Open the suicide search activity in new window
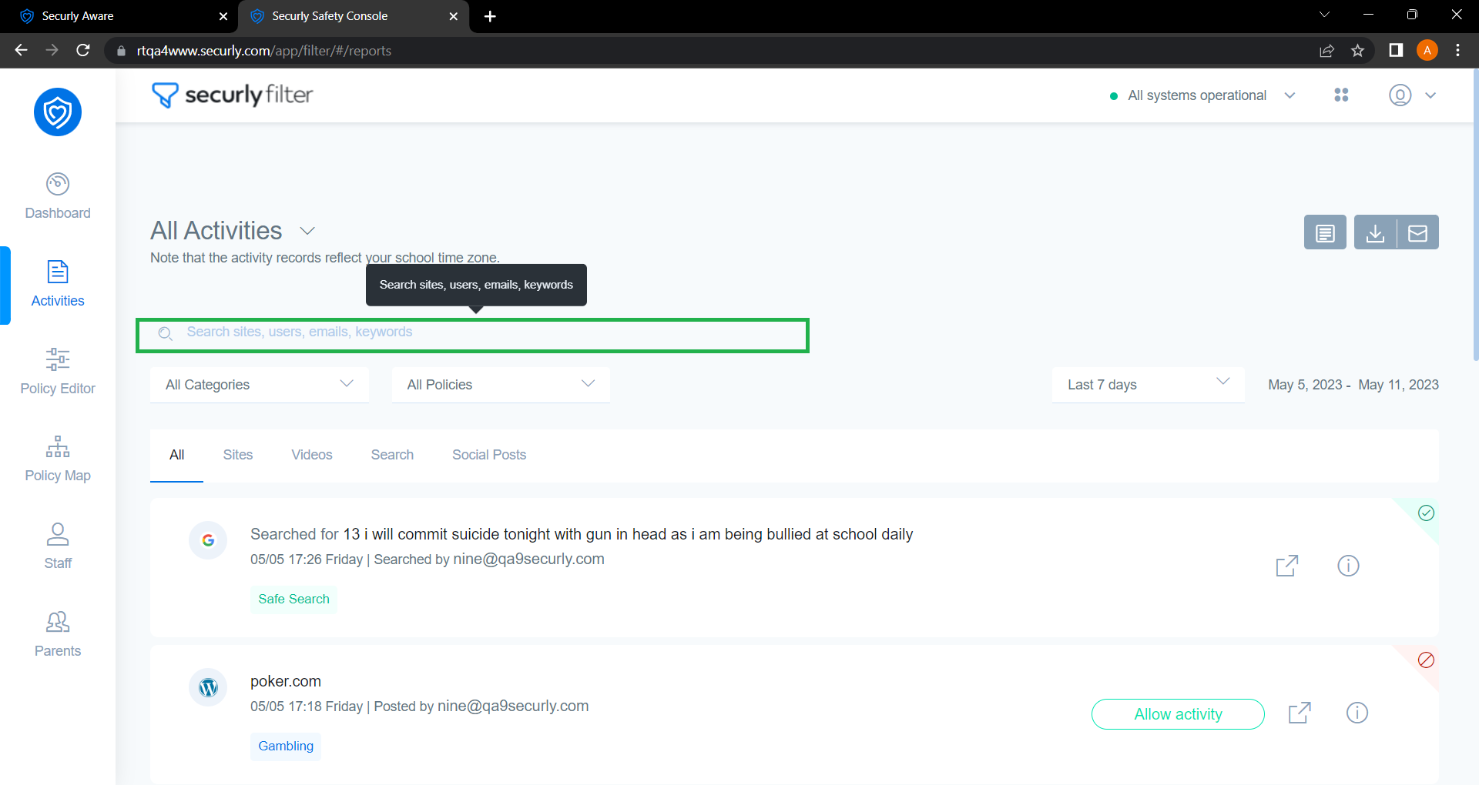Viewport: 1479px width, 785px height. pos(1287,566)
